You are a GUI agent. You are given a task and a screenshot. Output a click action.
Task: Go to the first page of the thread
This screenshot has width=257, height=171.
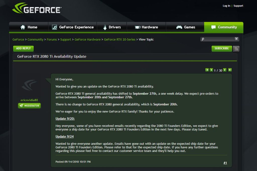[207, 70]
